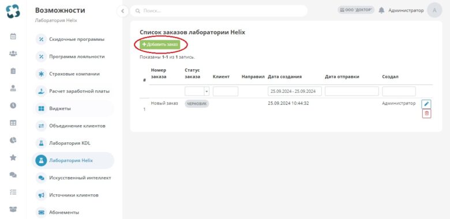Open Программа лояльности menu item
Viewport: 450px width, 219px height.
[73, 56]
